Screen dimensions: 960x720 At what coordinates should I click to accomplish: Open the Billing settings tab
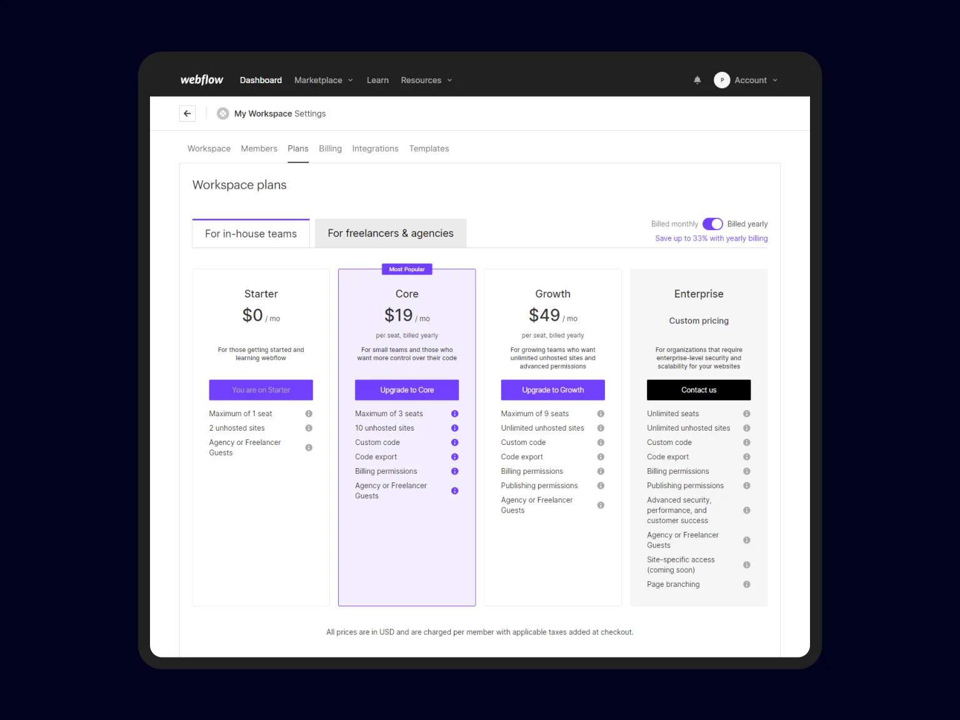click(x=330, y=148)
